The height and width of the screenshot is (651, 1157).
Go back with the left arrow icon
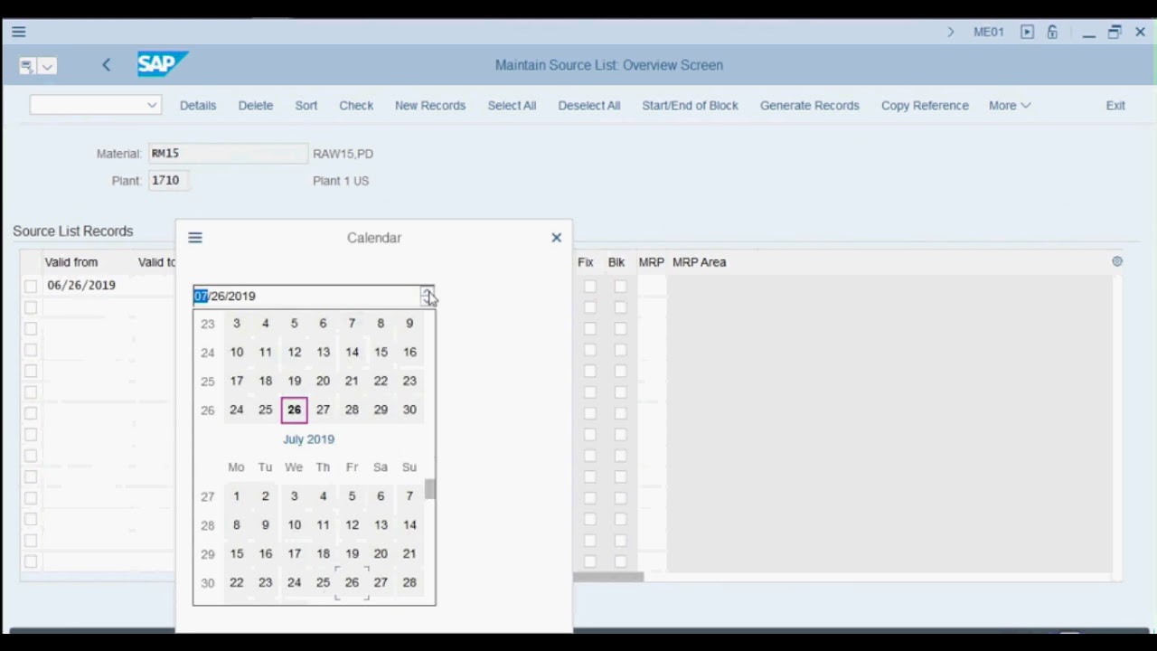pos(106,65)
